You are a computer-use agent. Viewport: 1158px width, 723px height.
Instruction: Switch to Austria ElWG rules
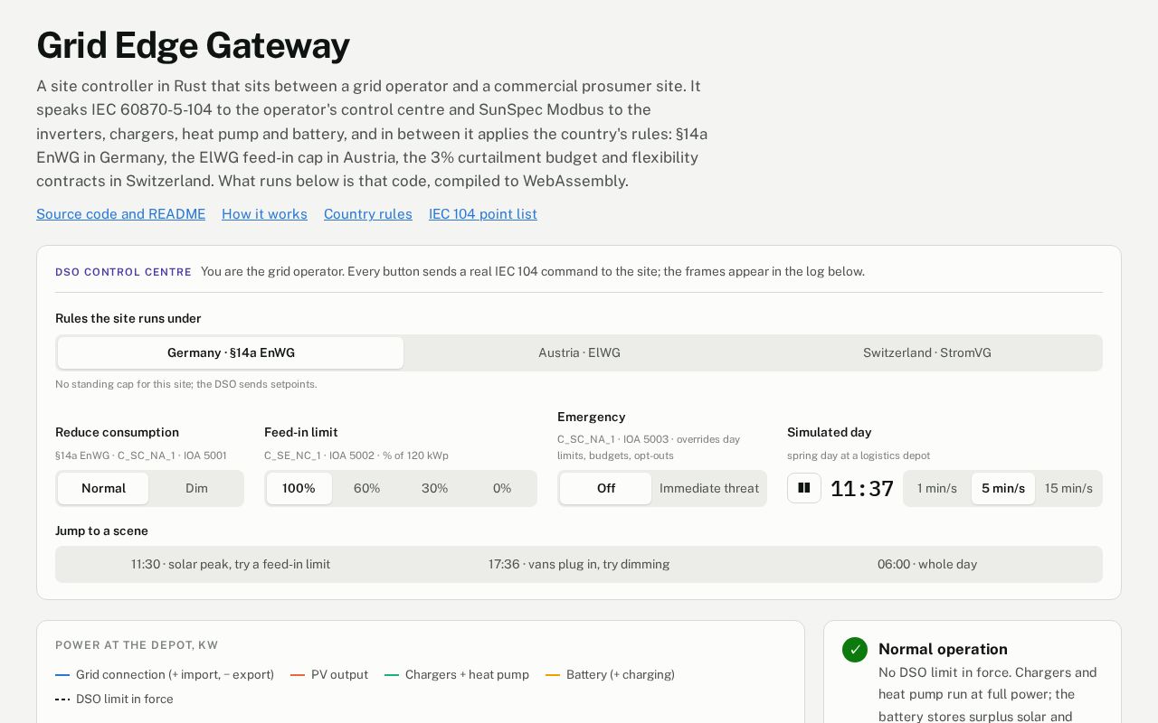tap(579, 352)
